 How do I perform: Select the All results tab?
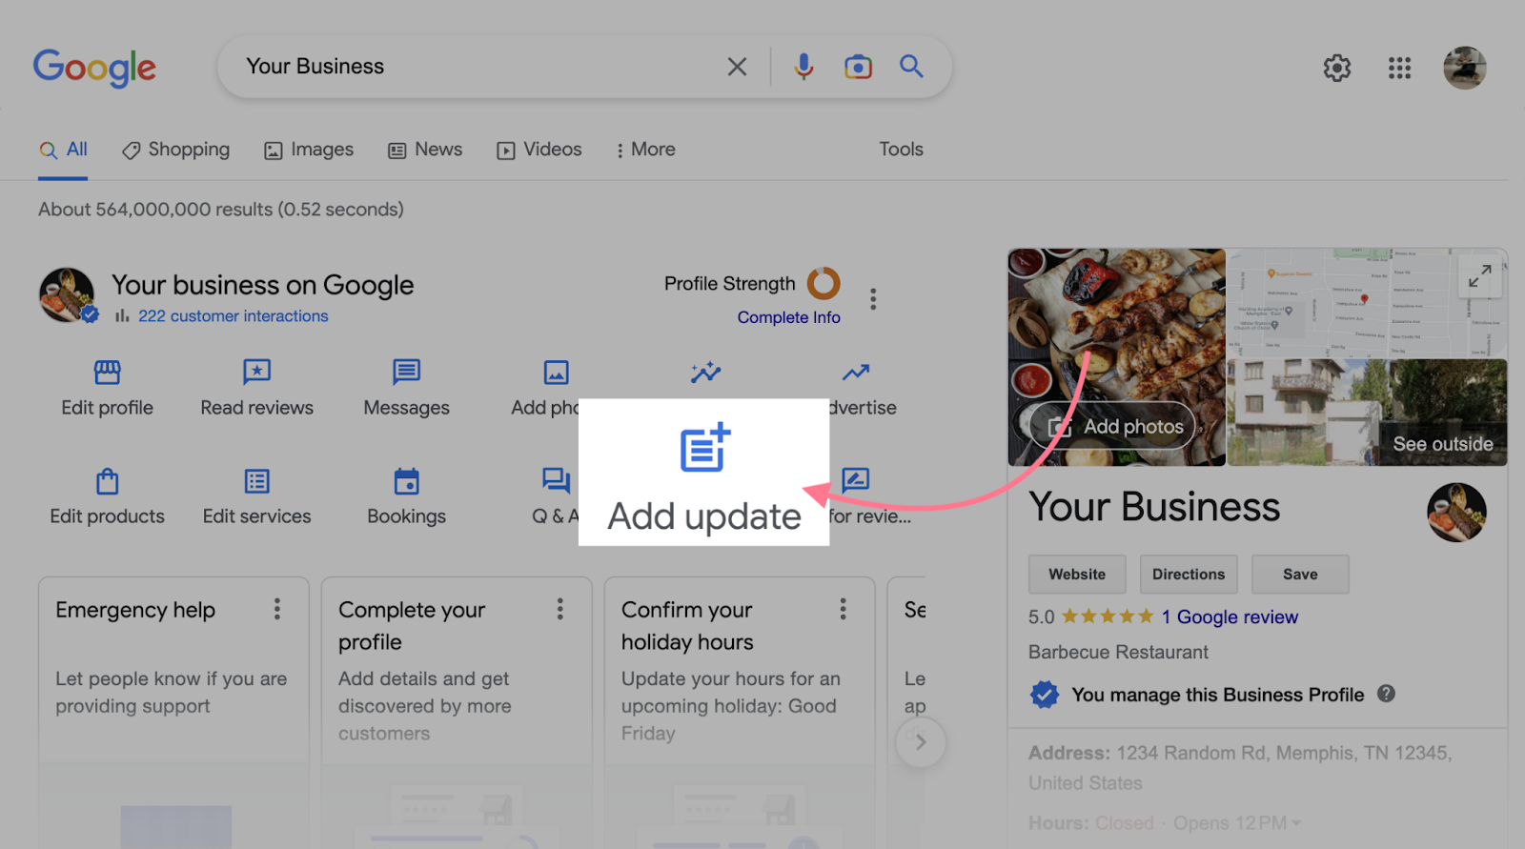coord(63,150)
